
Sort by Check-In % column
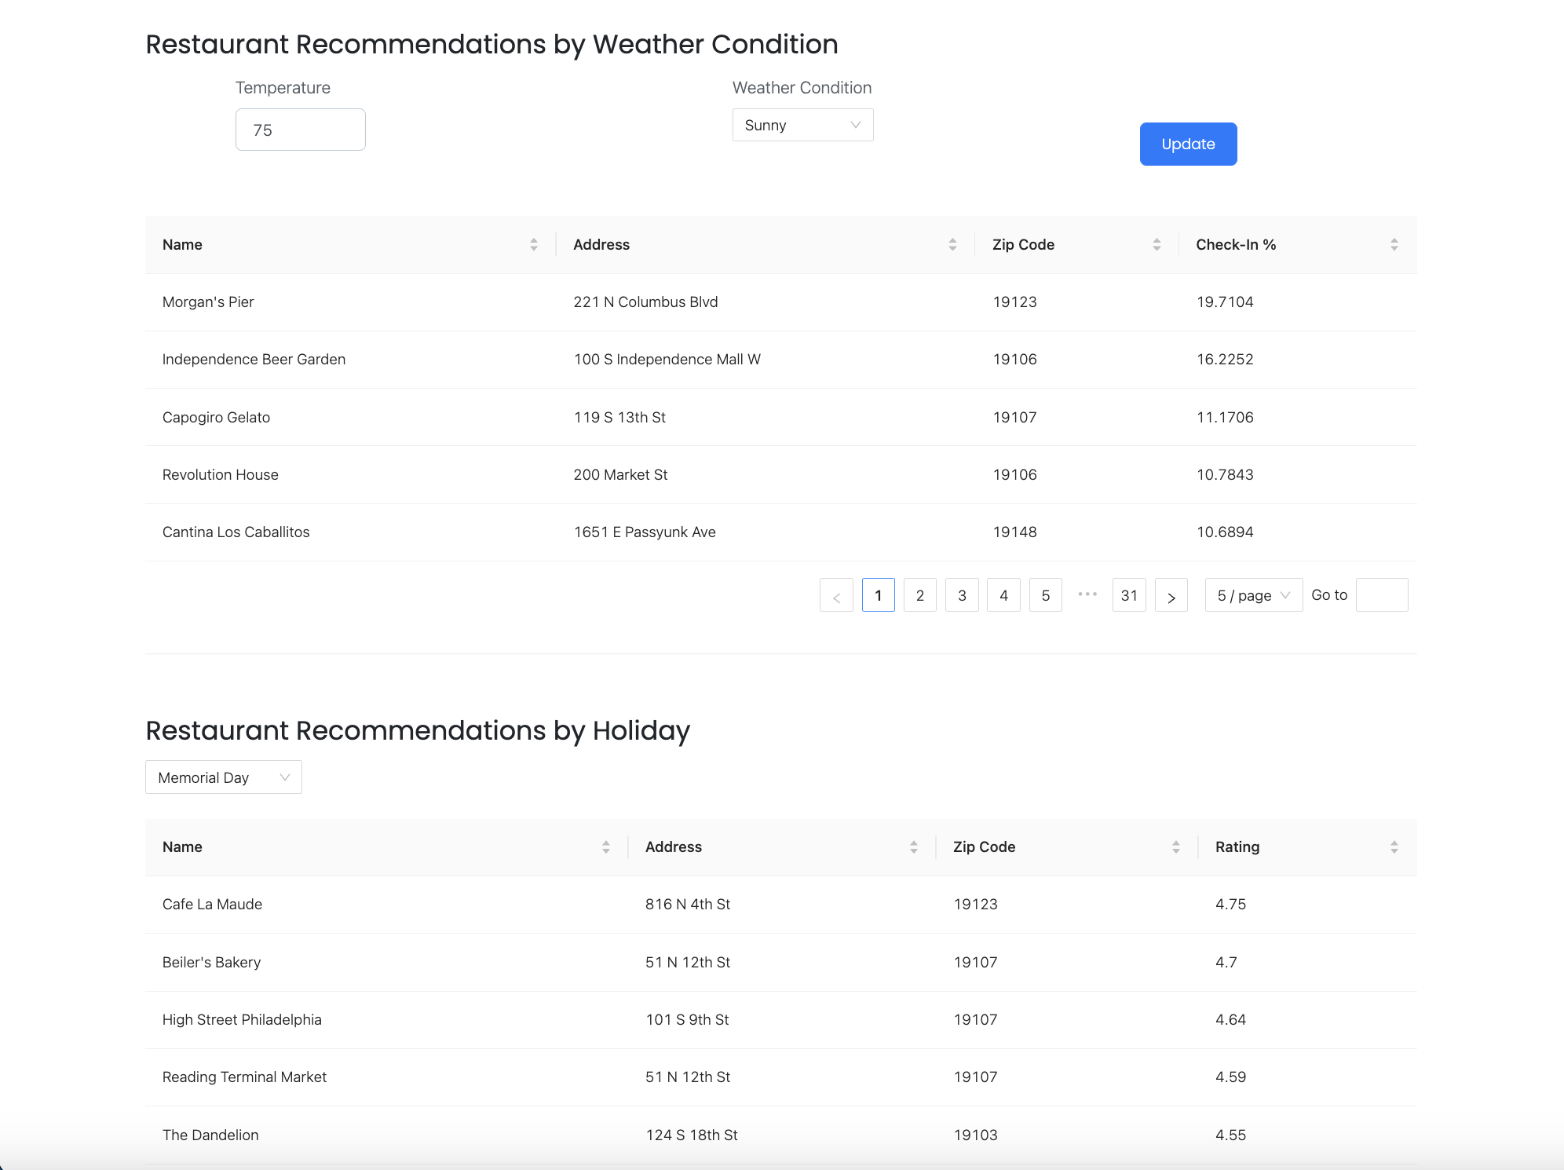[1394, 245]
